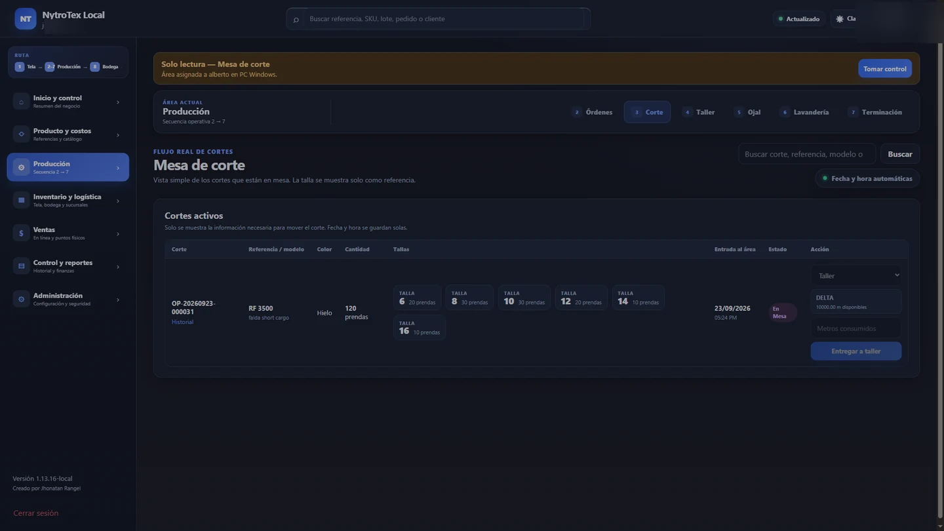Open the Terminación step tab

click(875, 112)
